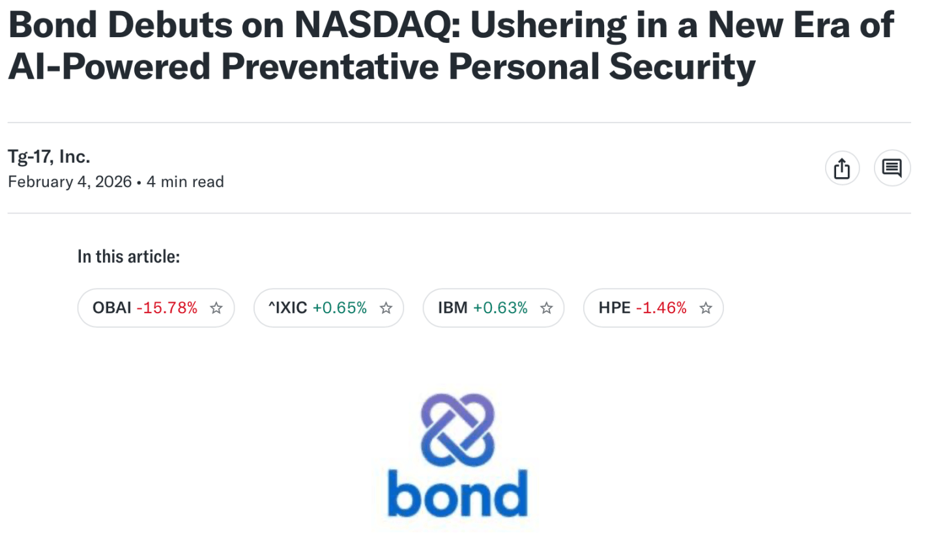Click the "In this article:" label

click(128, 257)
